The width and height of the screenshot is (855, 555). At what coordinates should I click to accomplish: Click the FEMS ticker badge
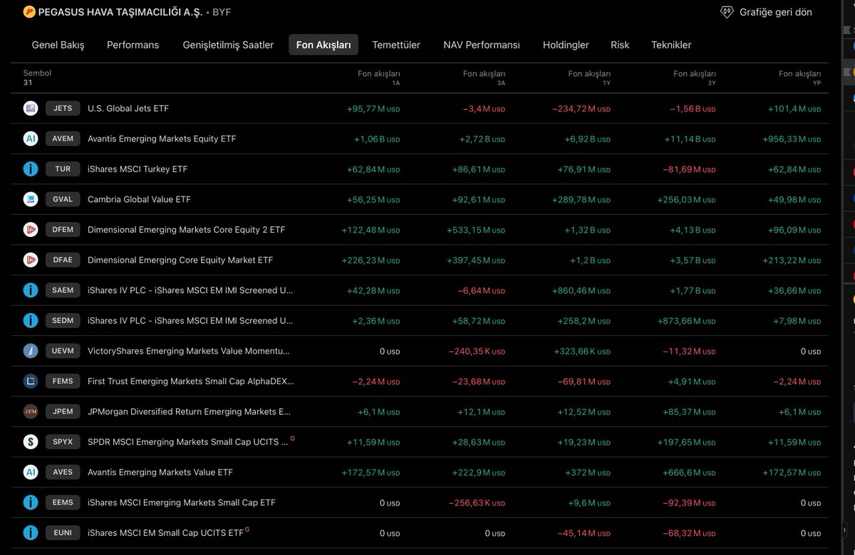pyautogui.click(x=63, y=381)
